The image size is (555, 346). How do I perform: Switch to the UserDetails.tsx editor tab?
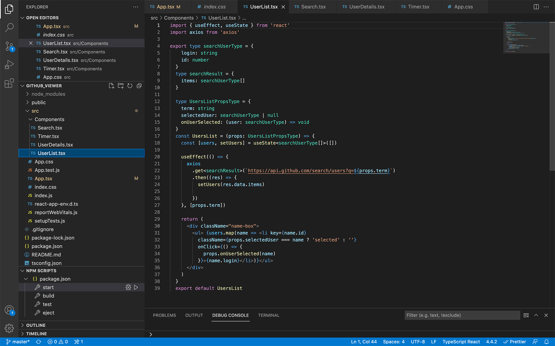point(366,7)
